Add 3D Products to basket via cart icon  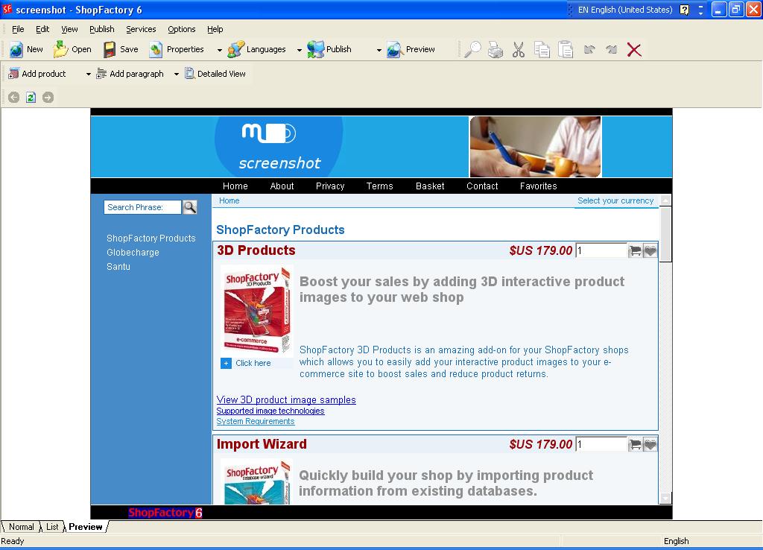click(x=635, y=251)
